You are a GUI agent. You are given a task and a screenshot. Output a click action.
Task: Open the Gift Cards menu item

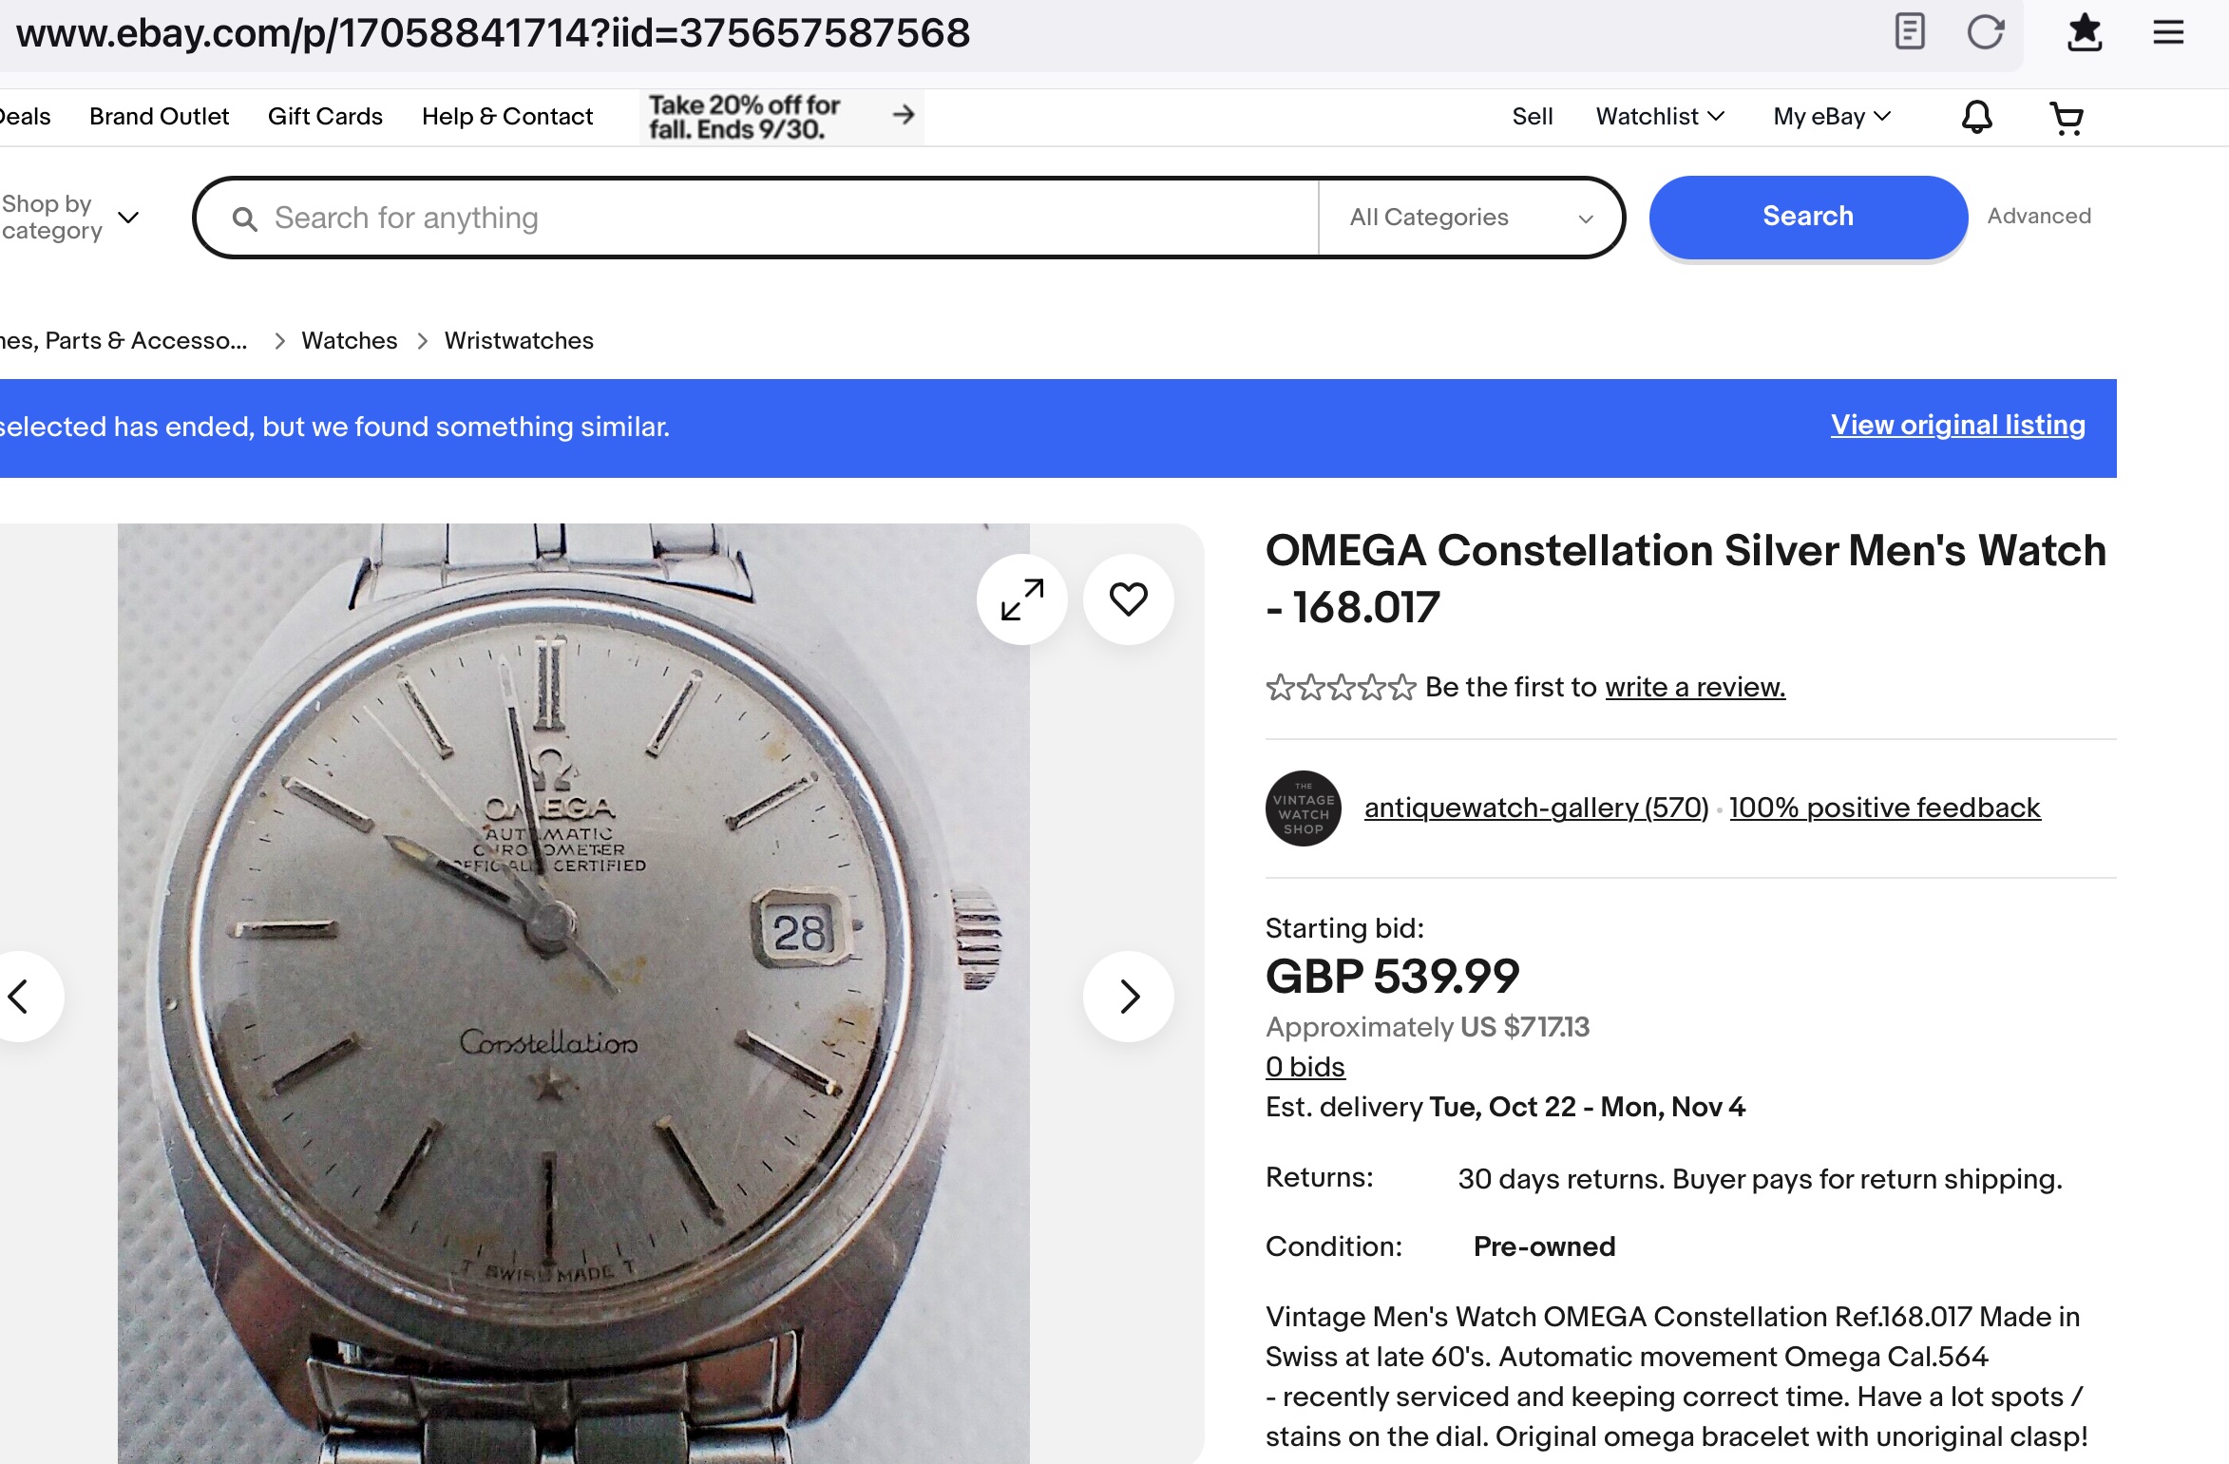coord(325,117)
